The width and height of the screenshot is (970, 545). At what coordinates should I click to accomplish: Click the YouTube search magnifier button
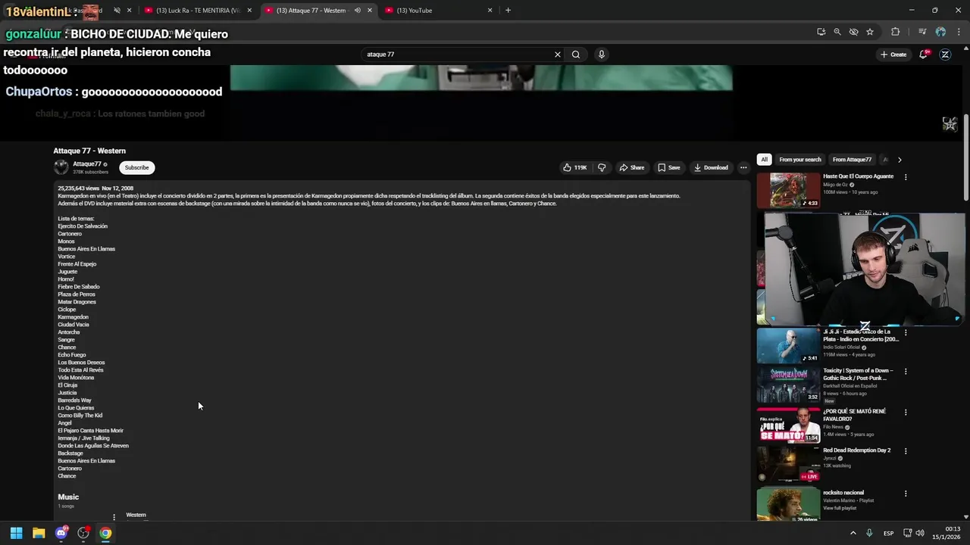pos(576,54)
